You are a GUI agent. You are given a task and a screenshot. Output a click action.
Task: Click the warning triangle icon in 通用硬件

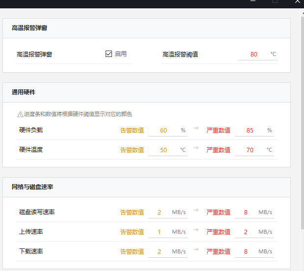[20, 114]
